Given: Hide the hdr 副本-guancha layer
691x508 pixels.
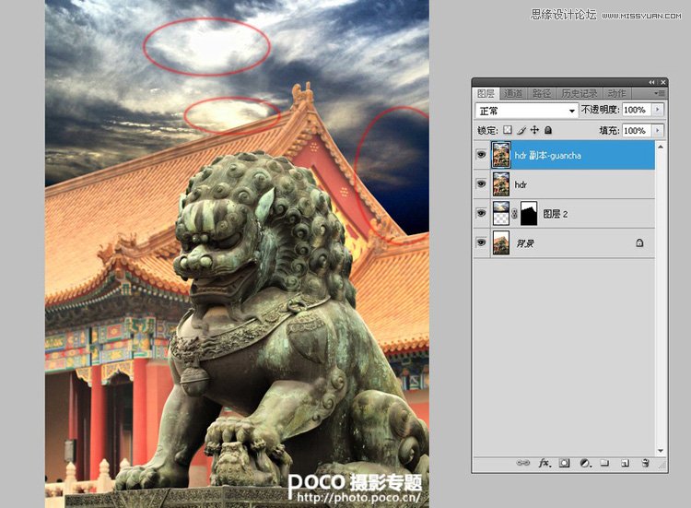Looking at the screenshot, I should [481, 155].
